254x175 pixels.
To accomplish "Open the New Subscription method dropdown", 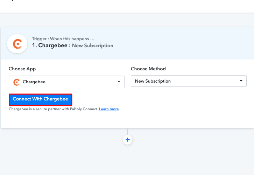I will pos(189,81).
